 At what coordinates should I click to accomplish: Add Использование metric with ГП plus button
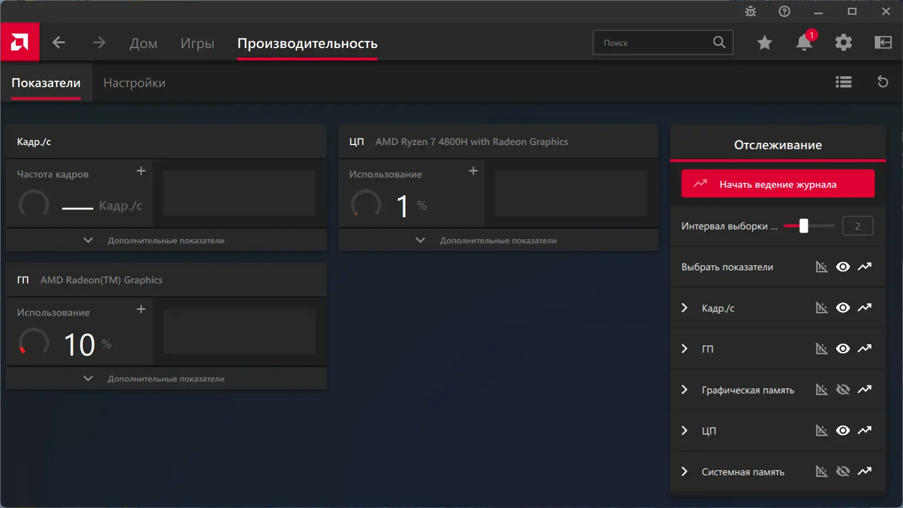pos(141,309)
